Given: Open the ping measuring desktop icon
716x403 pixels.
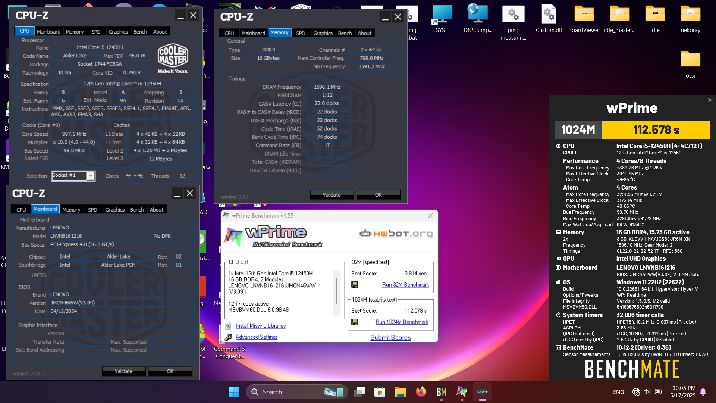Looking at the screenshot, I should point(513,22).
